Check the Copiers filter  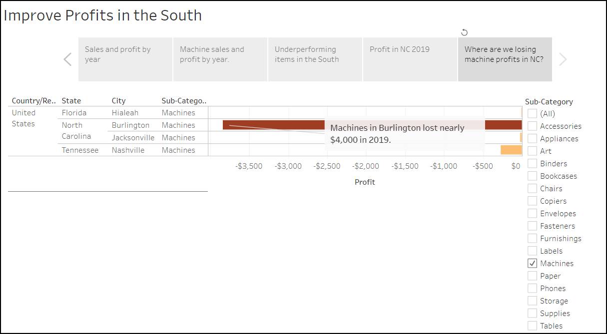pos(533,201)
